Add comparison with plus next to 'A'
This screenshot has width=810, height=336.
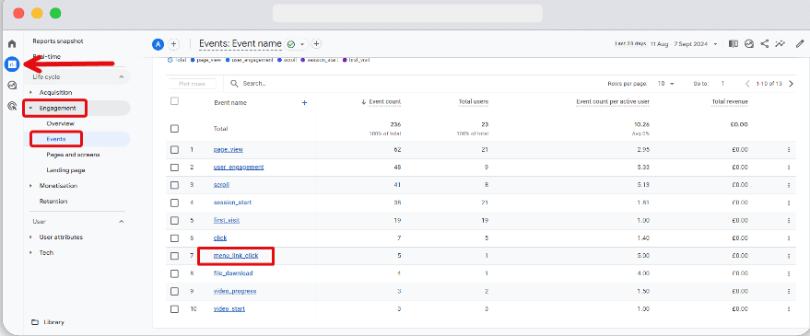click(x=174, y=44)
